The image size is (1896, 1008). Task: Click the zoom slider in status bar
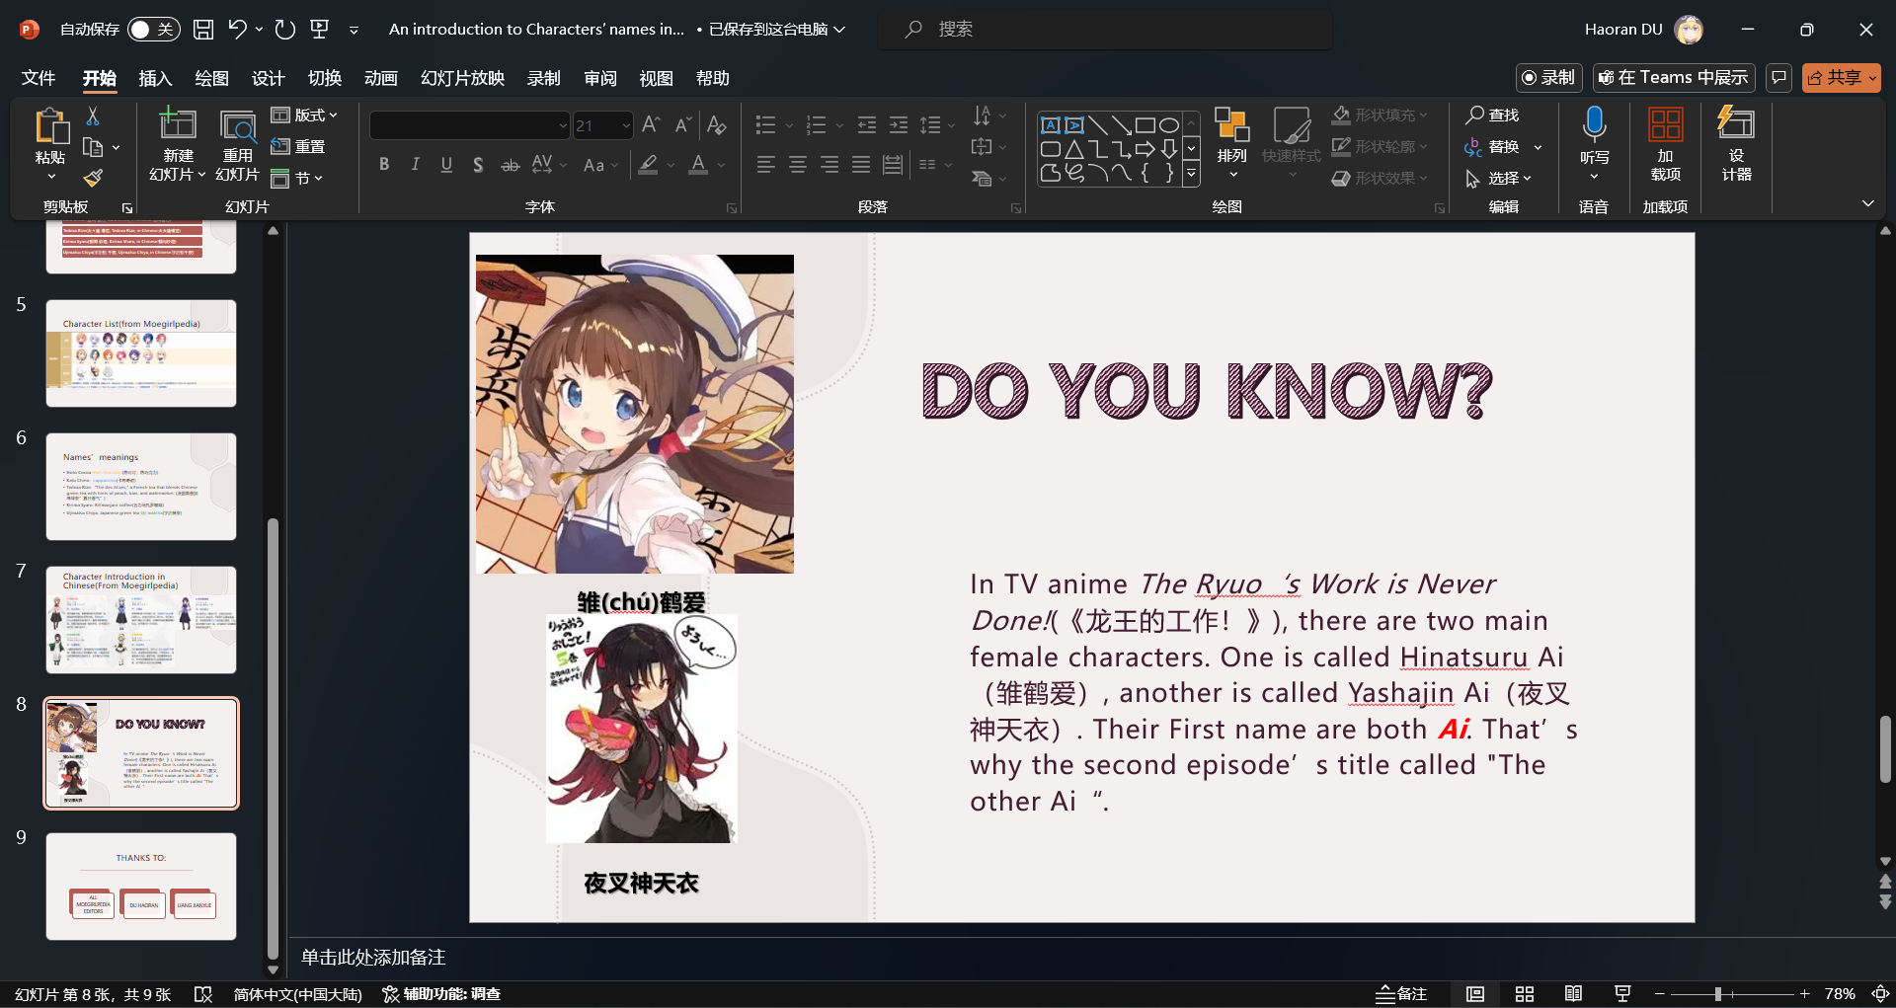pos(1732,994)
